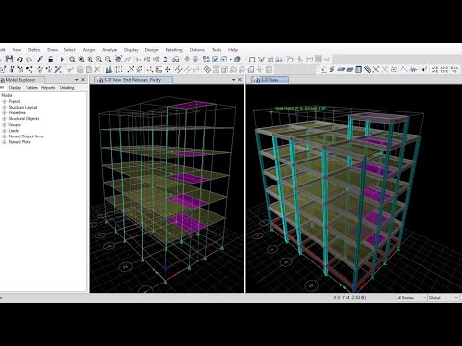This screenshot has height=346, width=462.
Task: Click the dark building-shaped icon
Action: click(109, 69)
